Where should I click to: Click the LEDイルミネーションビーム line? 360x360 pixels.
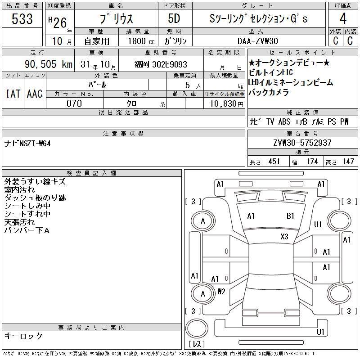tap(290, 82)
